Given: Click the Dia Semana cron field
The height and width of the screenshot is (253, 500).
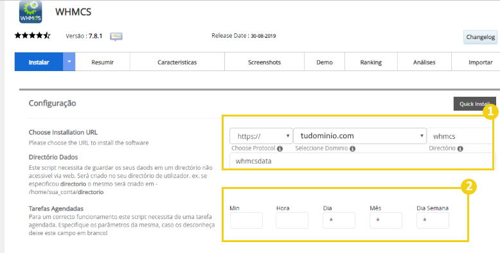Looking at the screenshot, I should pyautogui.click(x=433, y=220).
